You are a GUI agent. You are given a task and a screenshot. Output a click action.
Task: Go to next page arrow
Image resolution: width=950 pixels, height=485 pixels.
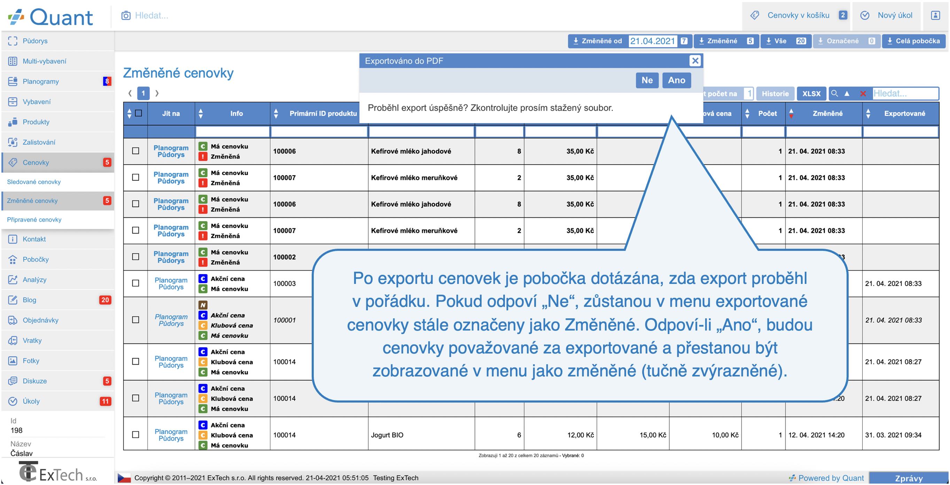157,93
